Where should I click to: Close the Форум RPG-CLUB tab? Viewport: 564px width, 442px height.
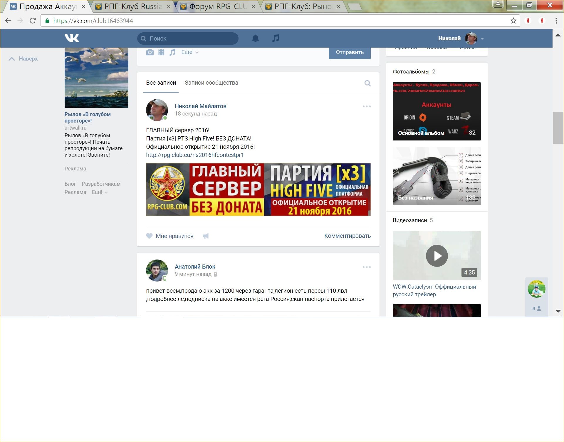254,6
